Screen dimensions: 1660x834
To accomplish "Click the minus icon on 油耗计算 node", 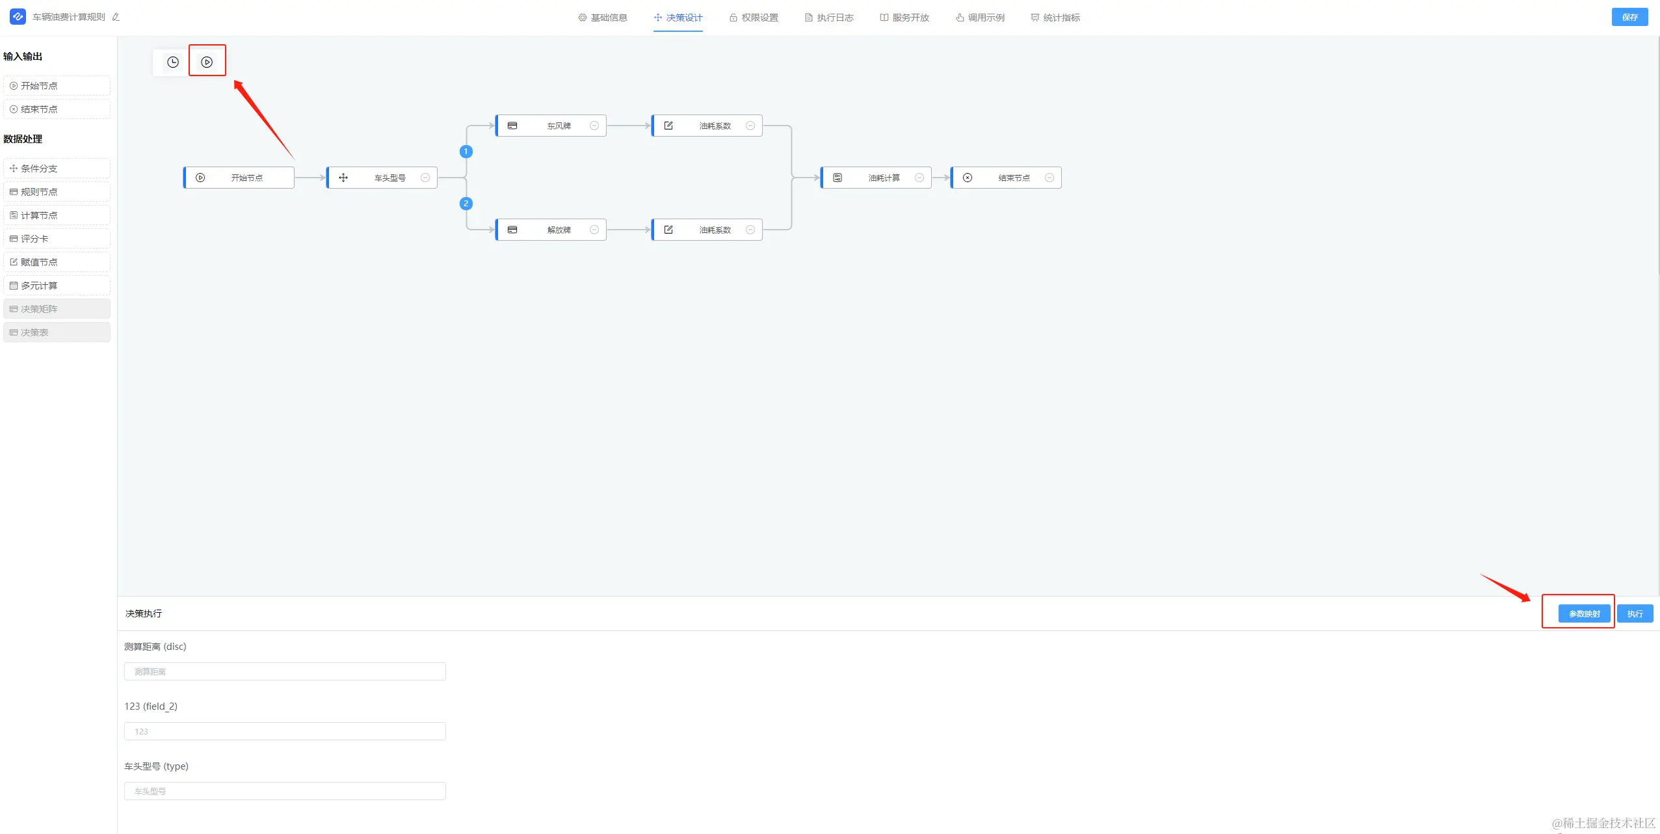I will (x=919, y=178).
